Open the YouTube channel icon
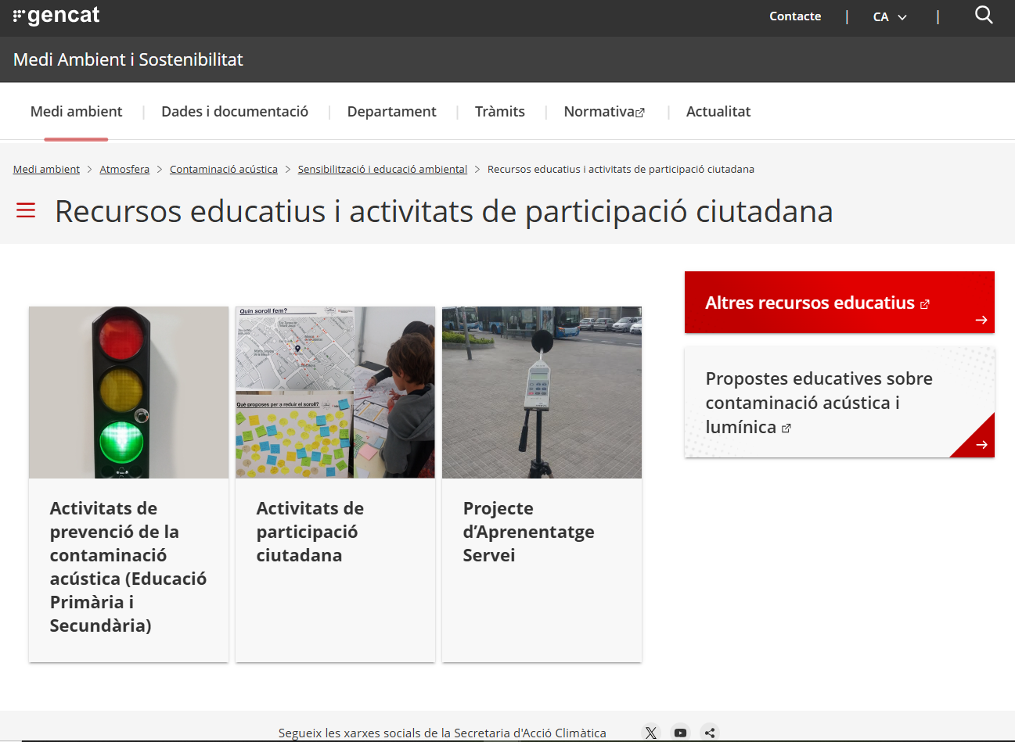 (680, 733)
